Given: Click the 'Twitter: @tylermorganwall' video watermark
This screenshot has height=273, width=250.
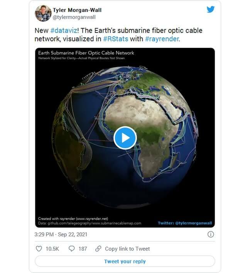Looking at the screenshot, I should [x=185, y=223].
